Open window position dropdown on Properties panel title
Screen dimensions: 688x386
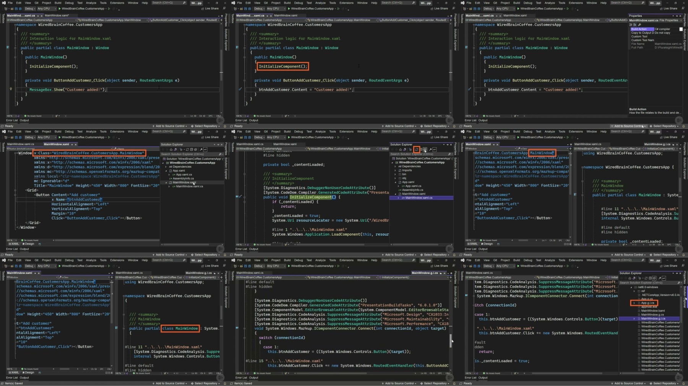(x=673, y=16)
